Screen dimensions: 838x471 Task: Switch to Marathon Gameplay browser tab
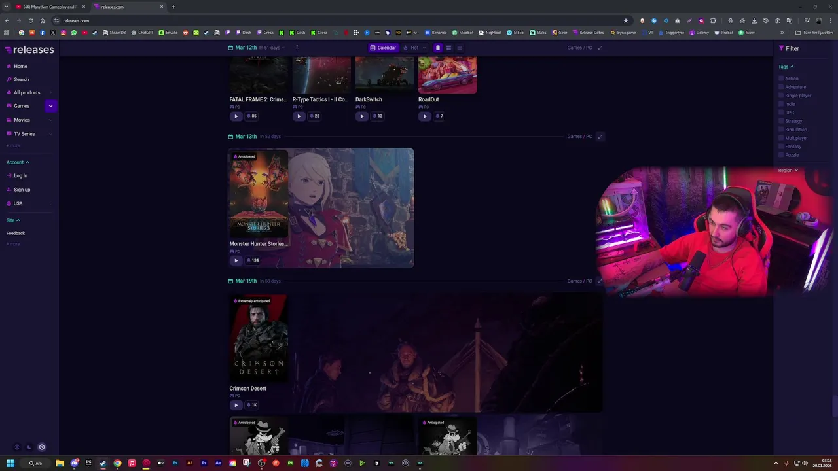point(49,7)
